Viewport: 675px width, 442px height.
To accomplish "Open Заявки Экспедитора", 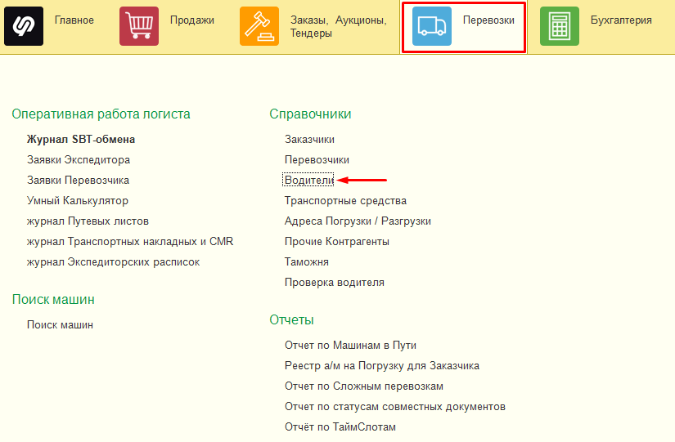I will (79, 160).
